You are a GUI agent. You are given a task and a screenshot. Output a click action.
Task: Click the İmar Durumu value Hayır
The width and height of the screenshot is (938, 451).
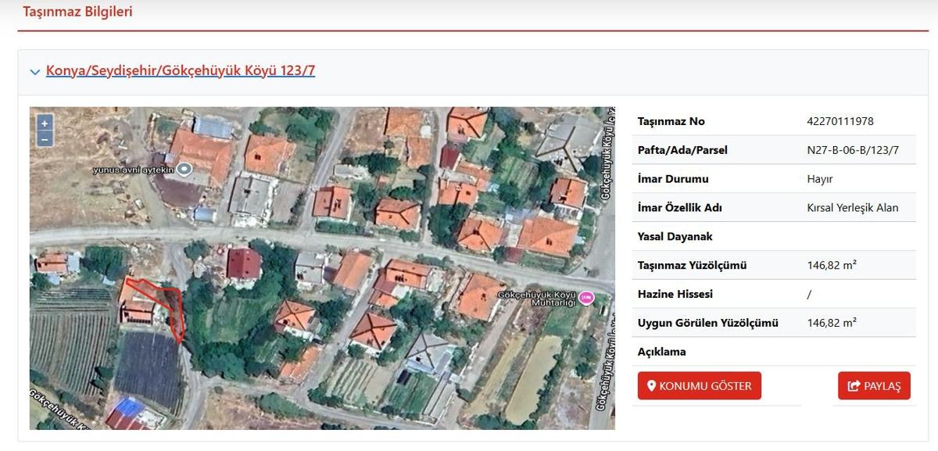click(x=819, y=179)
